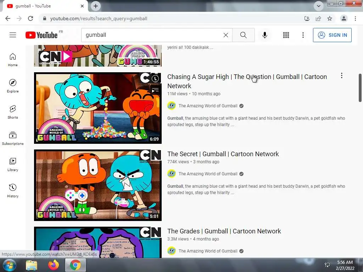Go to Home in sidebar
363x272 pixels.
(x=13, y=59)
